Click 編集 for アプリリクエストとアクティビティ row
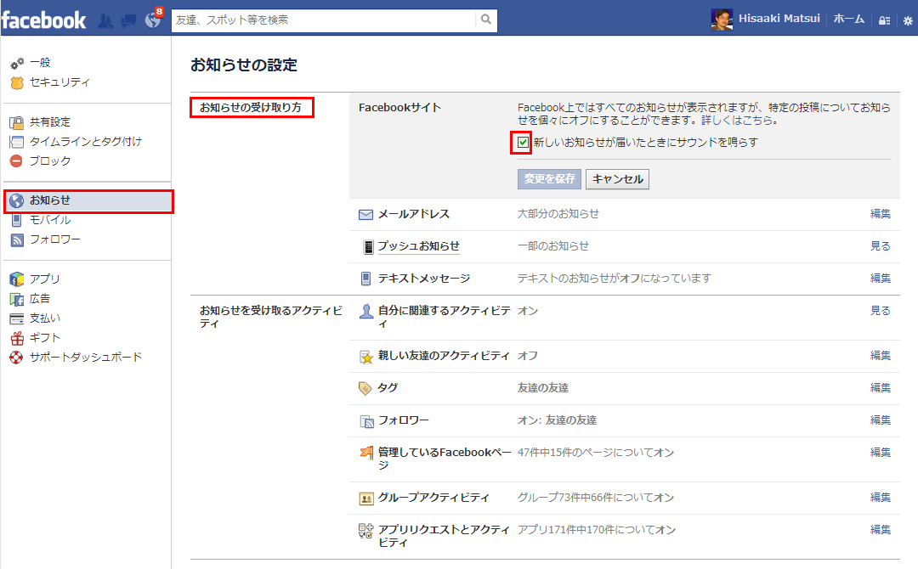The height and width of the screenshot is (569, 918). pyautogui.click(x=881, y=528)
